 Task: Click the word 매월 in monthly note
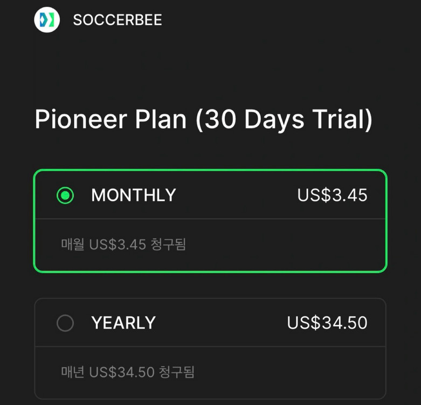click(73, 245)
